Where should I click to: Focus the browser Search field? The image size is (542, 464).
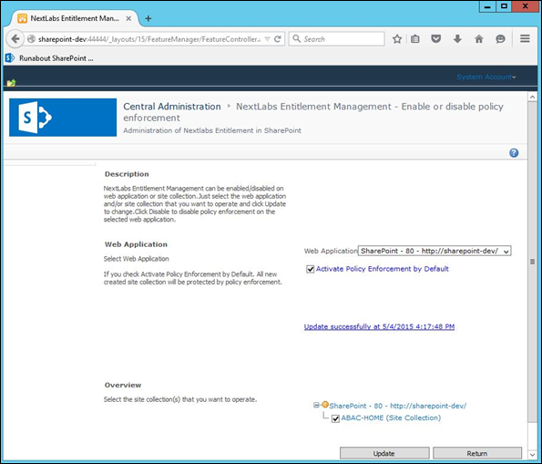[x=337, y=39]
